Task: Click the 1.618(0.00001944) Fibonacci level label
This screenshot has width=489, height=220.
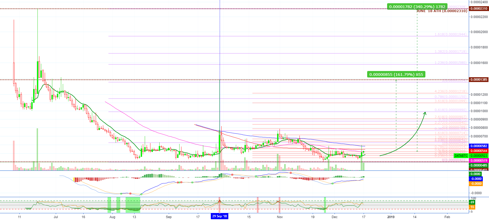Action: (450, 34)
